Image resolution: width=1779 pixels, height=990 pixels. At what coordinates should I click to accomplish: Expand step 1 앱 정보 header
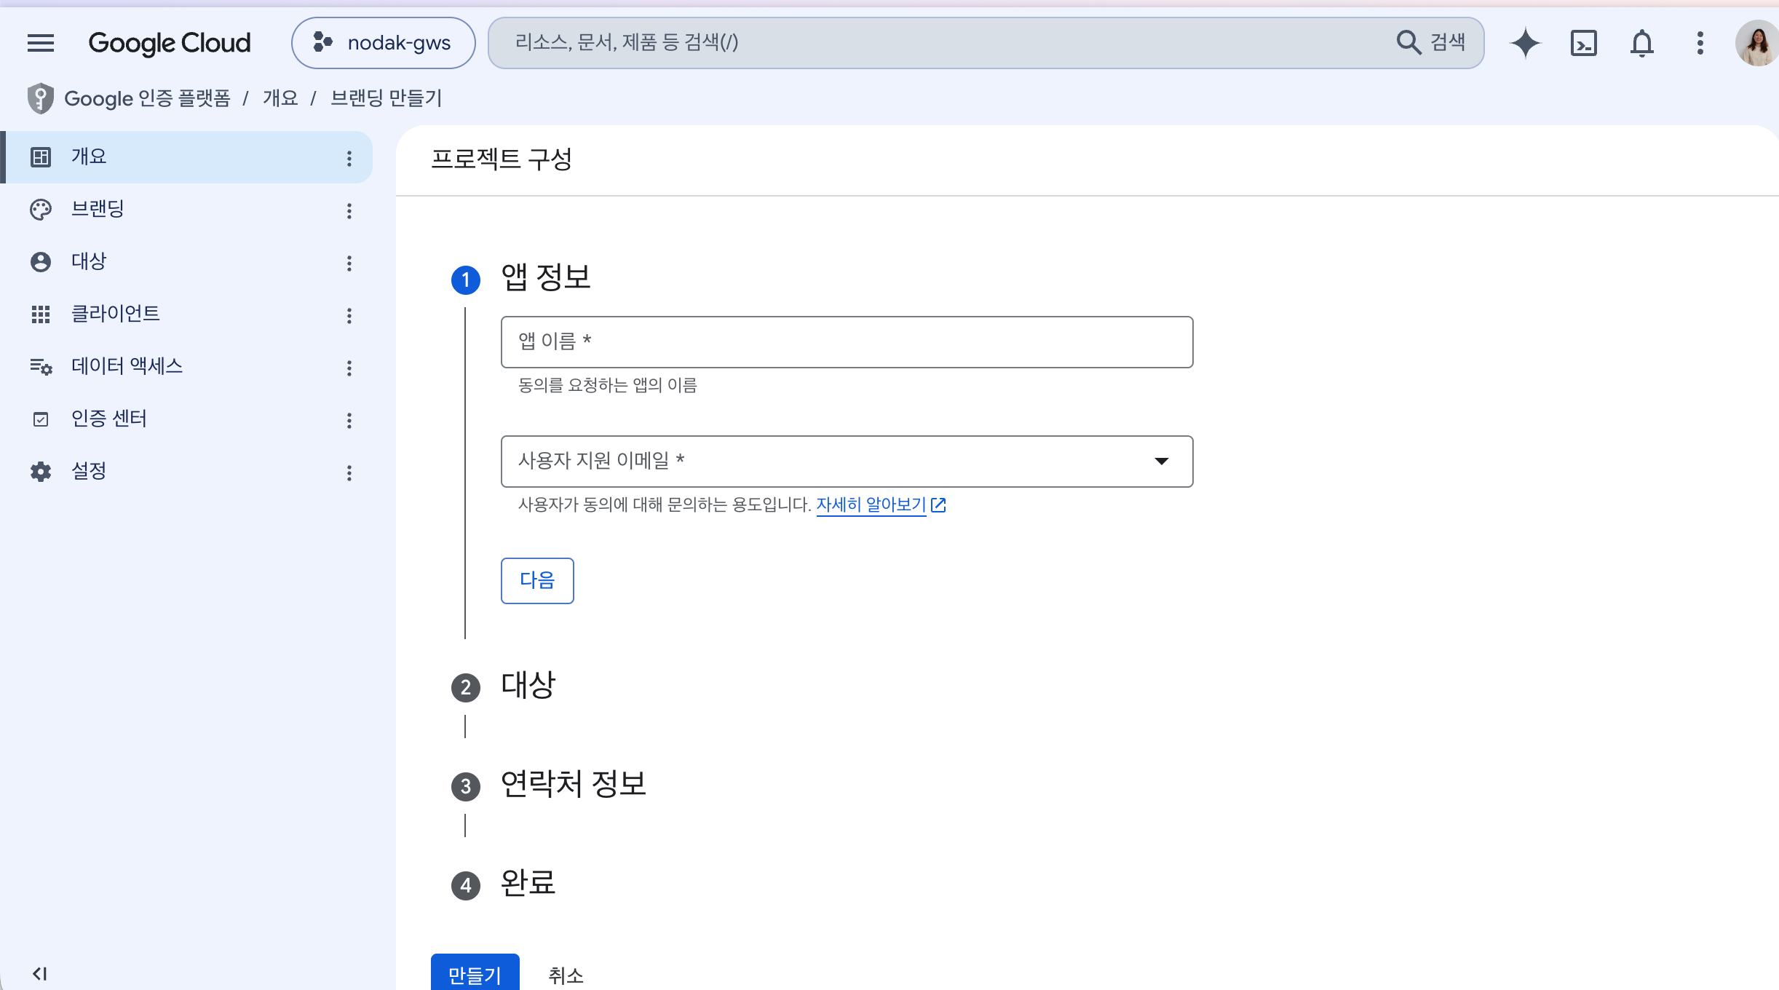tap(546, 278)
